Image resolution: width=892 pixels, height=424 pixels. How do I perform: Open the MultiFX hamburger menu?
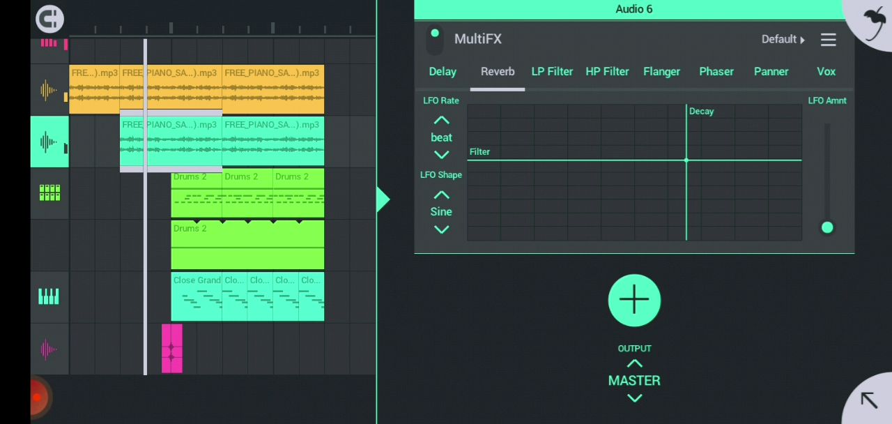(828, 40)
